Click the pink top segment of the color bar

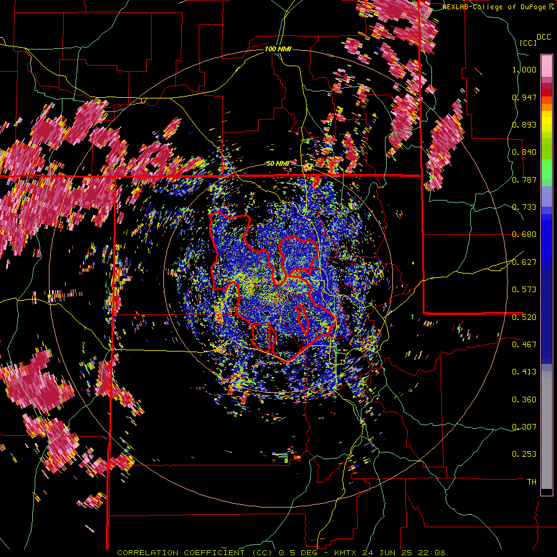pos(546,66)
